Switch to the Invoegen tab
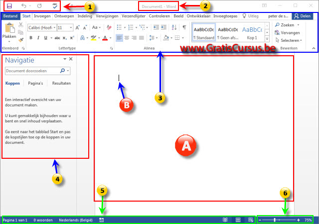The width and height of the screenshot is (319, 224). (42, 16)
